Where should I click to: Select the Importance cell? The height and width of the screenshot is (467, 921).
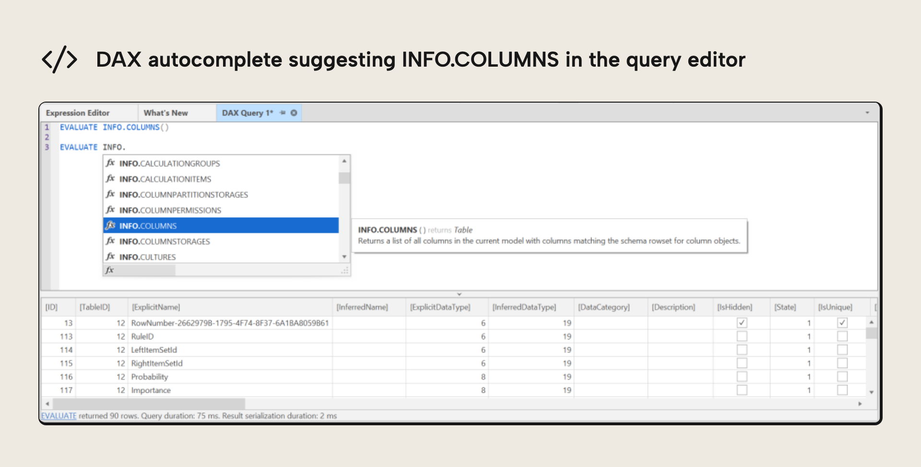(x=230, y=390)
